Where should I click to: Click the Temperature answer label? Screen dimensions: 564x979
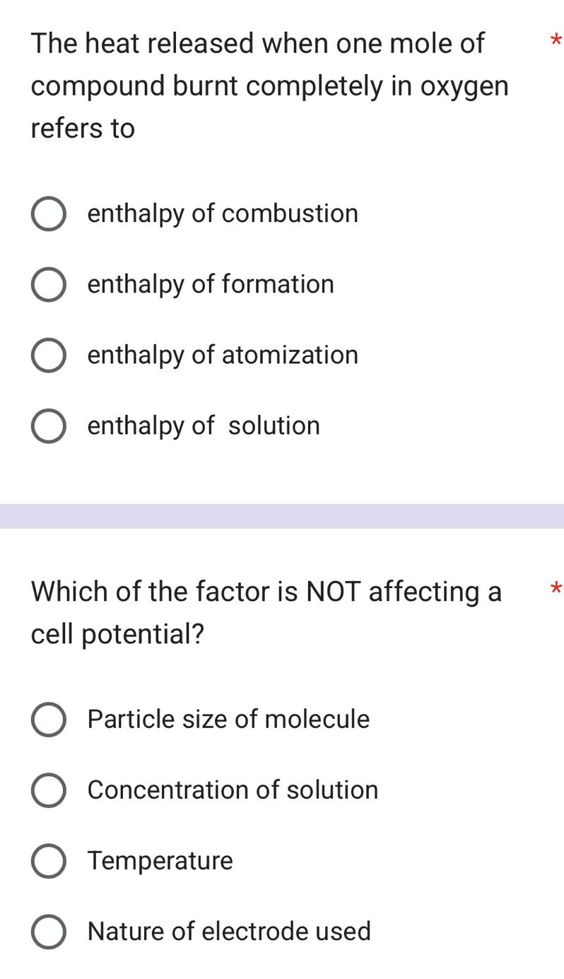pos(160,861)
